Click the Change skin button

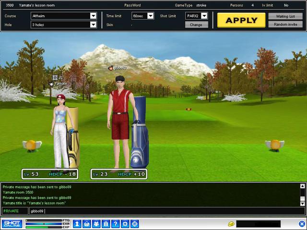(196, 25)
